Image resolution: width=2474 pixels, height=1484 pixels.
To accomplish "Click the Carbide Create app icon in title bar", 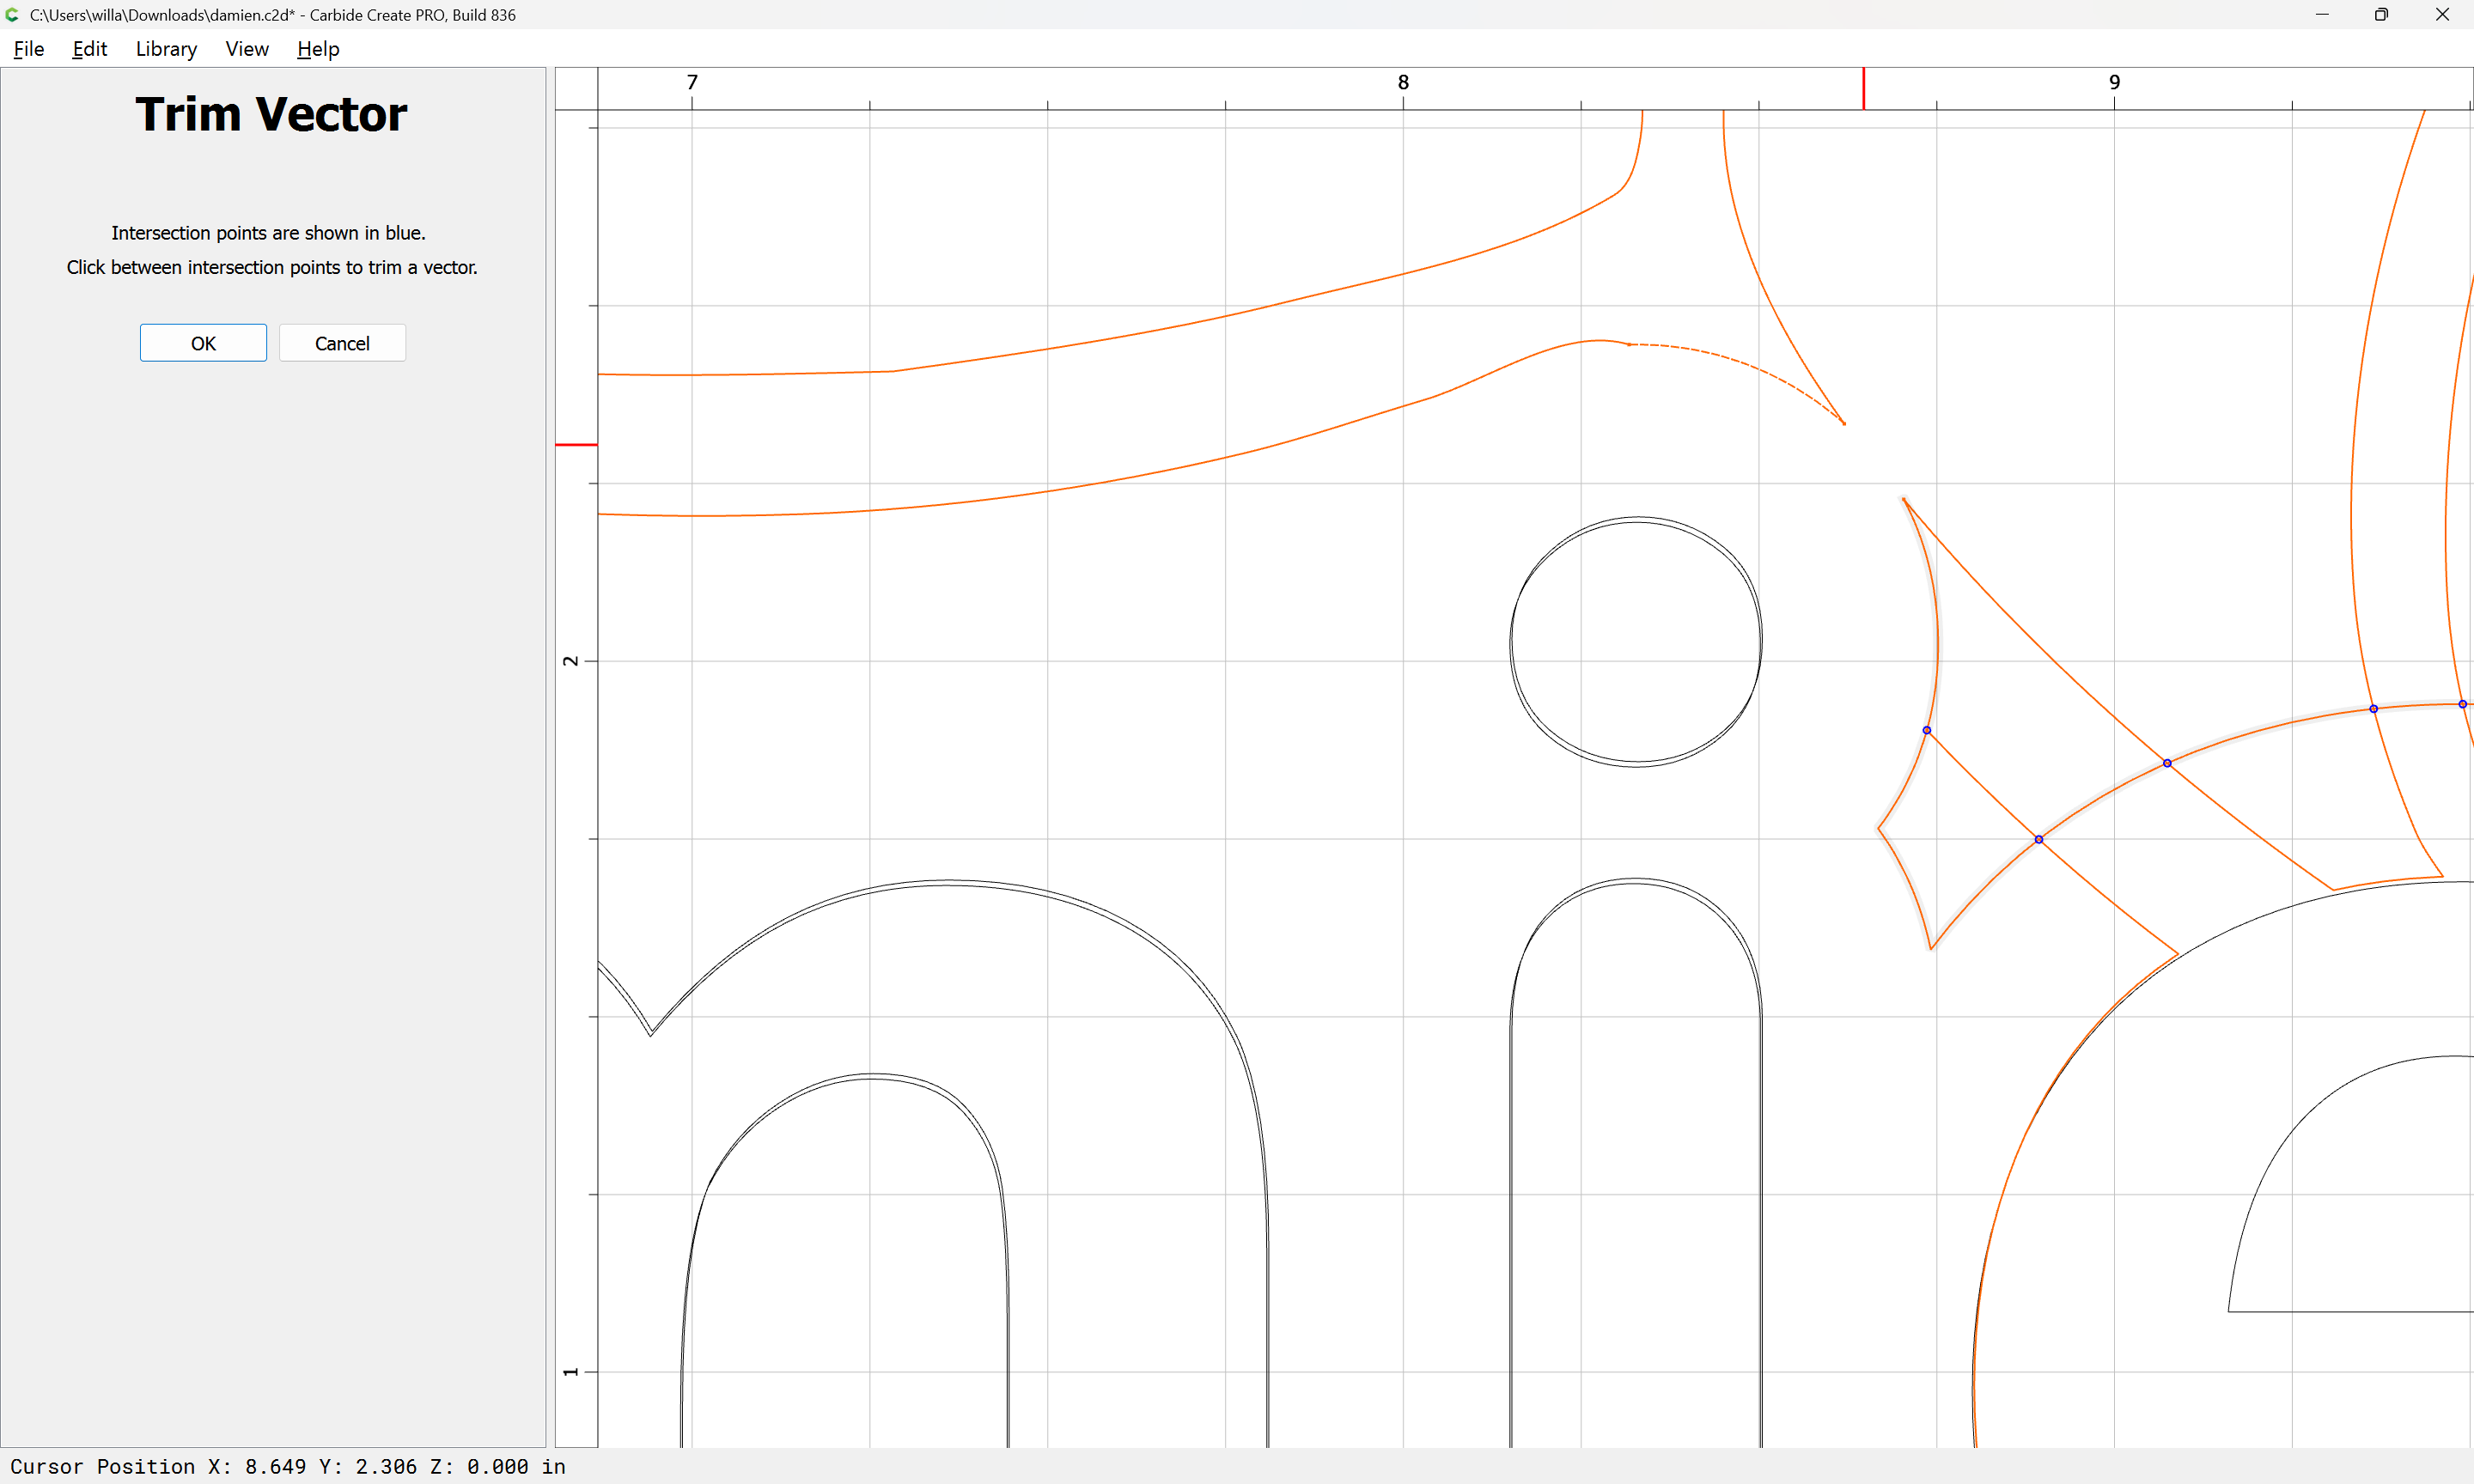I will point(12,15).
